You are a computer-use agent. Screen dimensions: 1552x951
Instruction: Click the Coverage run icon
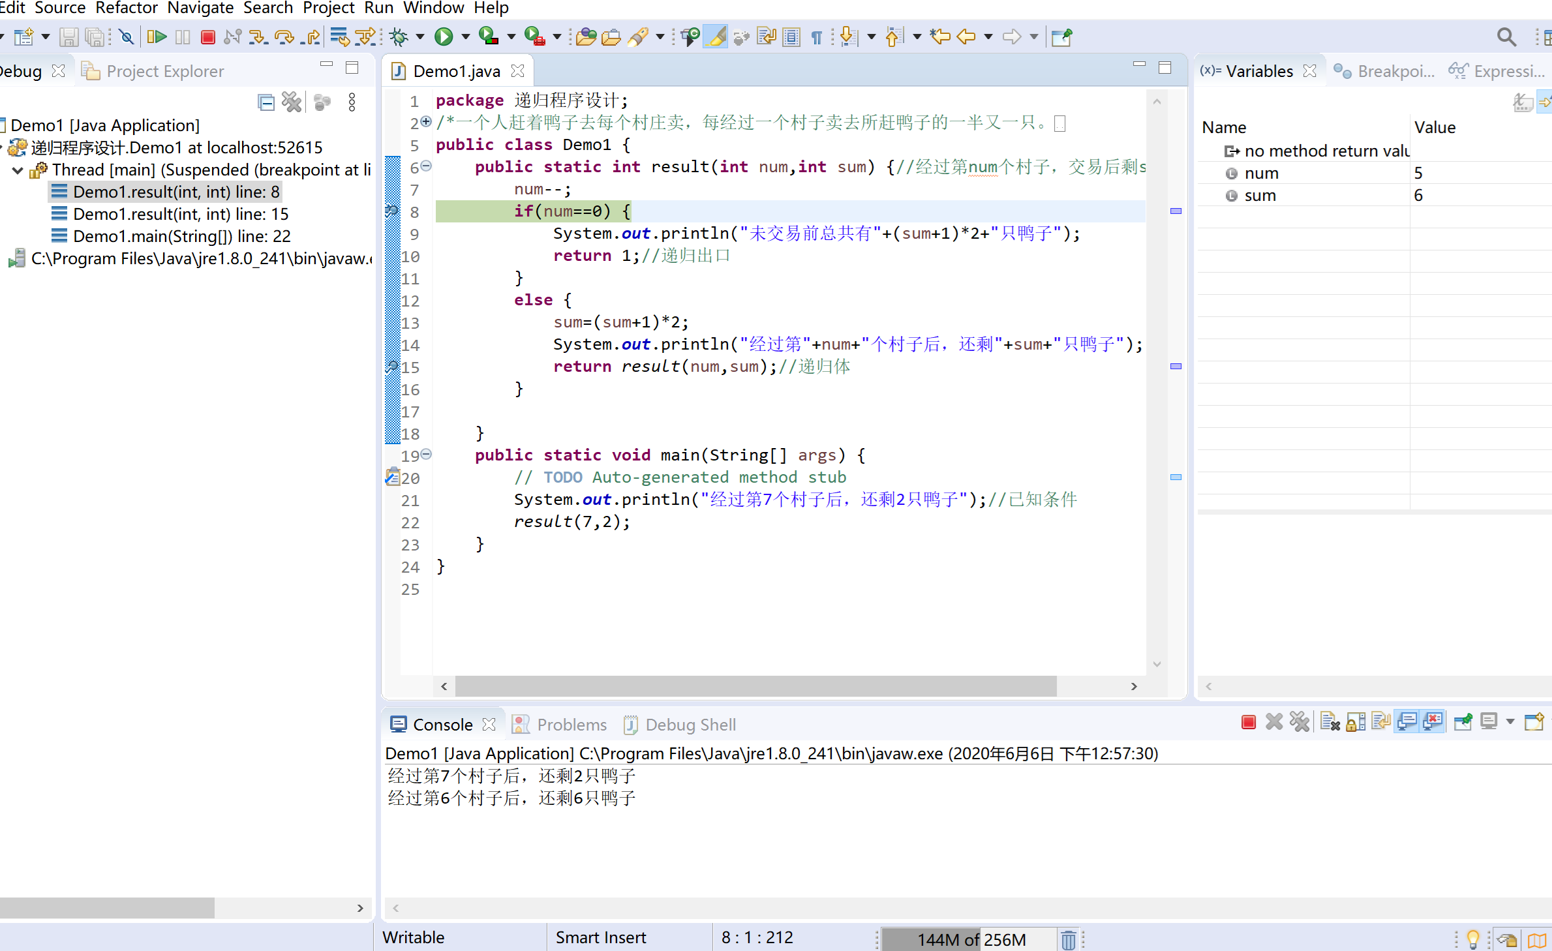[489, 37]
